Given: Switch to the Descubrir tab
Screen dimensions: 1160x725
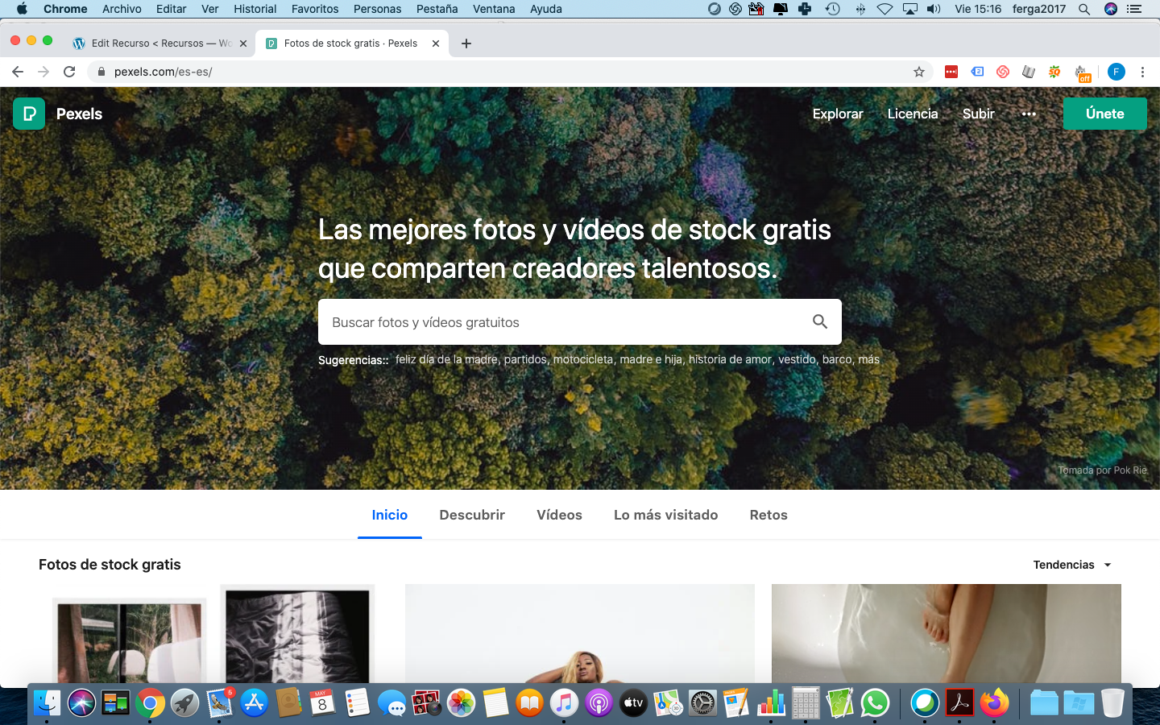Looking at the screenshot, I should pyautogui.click(x=472, y=515).
